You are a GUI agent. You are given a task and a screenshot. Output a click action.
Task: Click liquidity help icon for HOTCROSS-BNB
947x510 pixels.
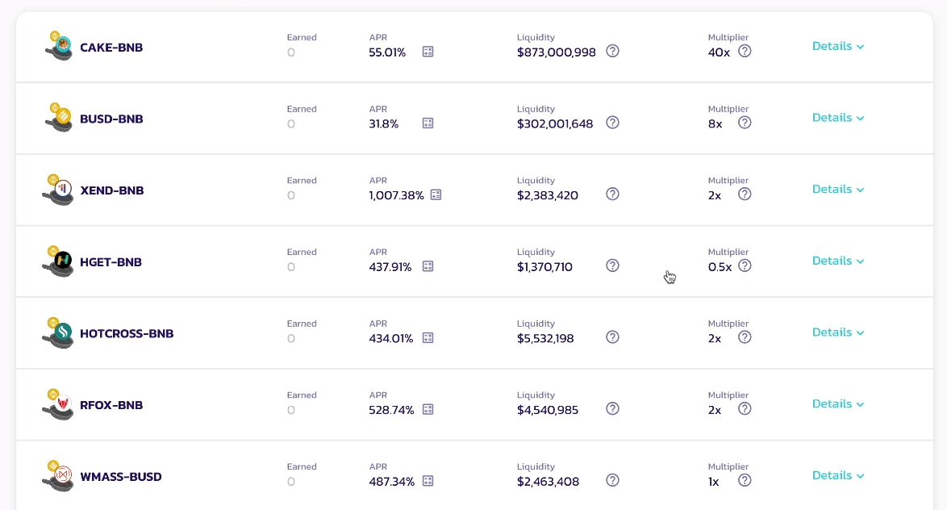[612, 337]
